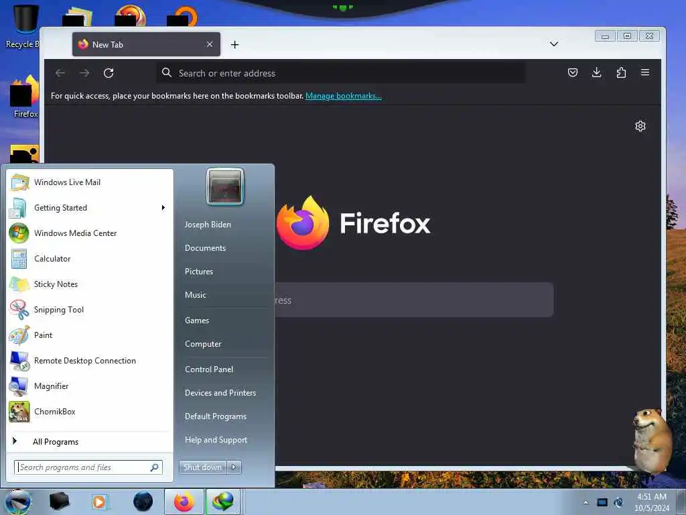The width and height of the screenshot is (686, 515).
Task: Open the Joseph Biden user folder
Action: [x=208, y=224]
